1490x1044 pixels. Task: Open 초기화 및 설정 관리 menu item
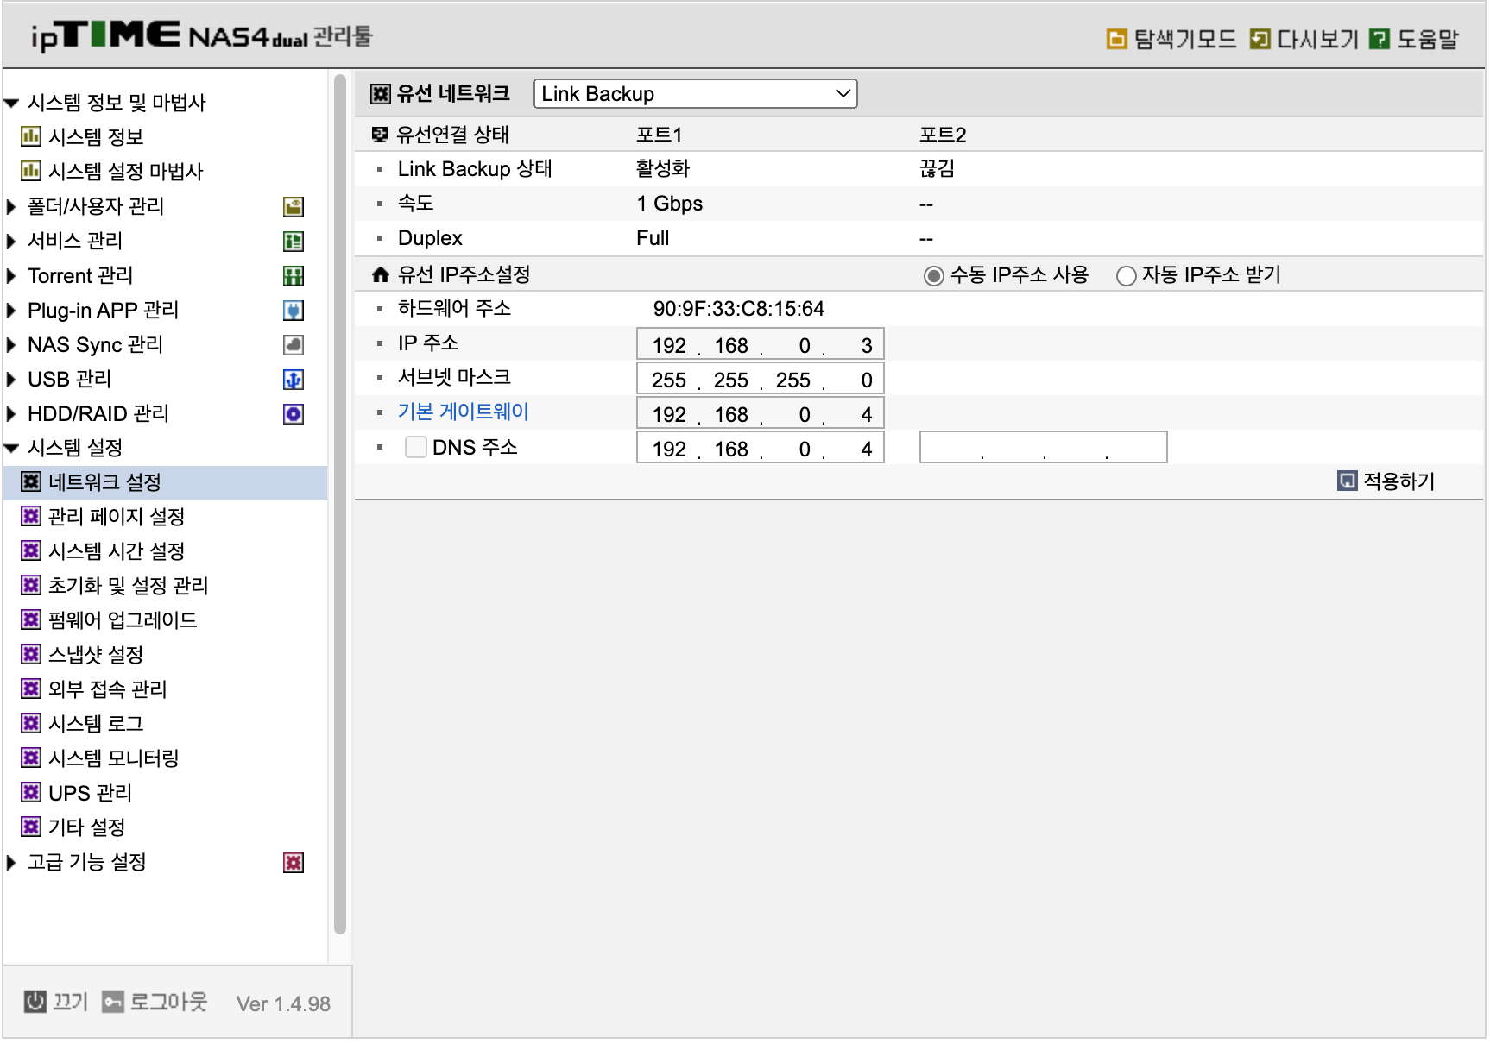128,586
